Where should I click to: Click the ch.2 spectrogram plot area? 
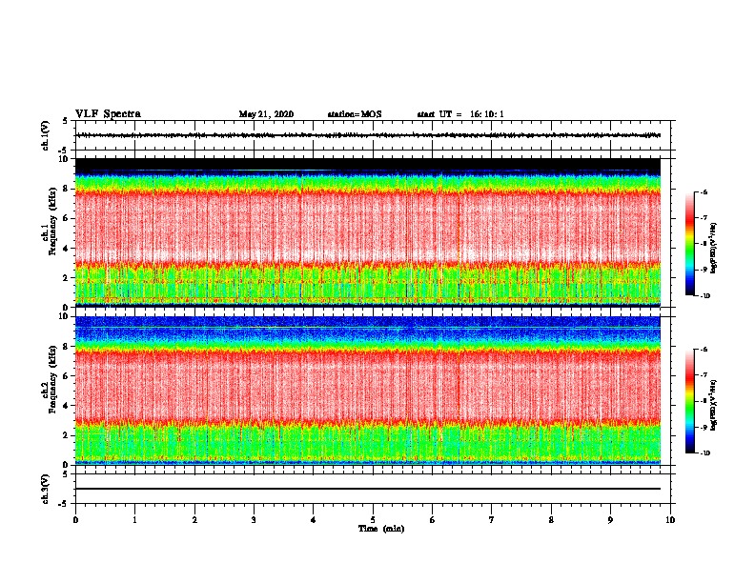coord(368,391)
